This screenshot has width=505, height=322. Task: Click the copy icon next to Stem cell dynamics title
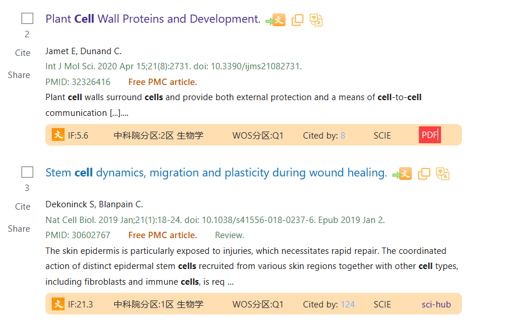point(424,174)
